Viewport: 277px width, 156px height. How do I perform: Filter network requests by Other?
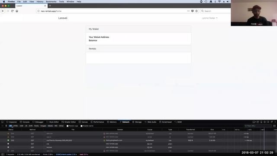click(61, 126)
